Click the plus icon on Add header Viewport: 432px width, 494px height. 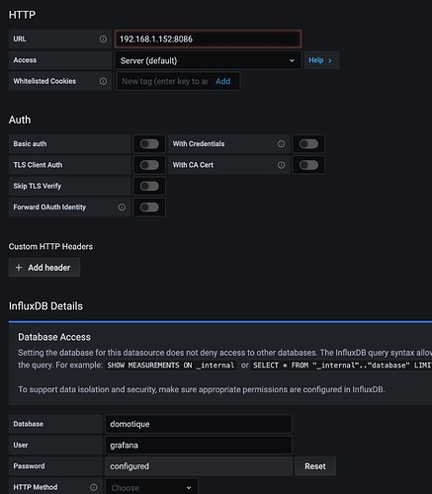(19, 268)
